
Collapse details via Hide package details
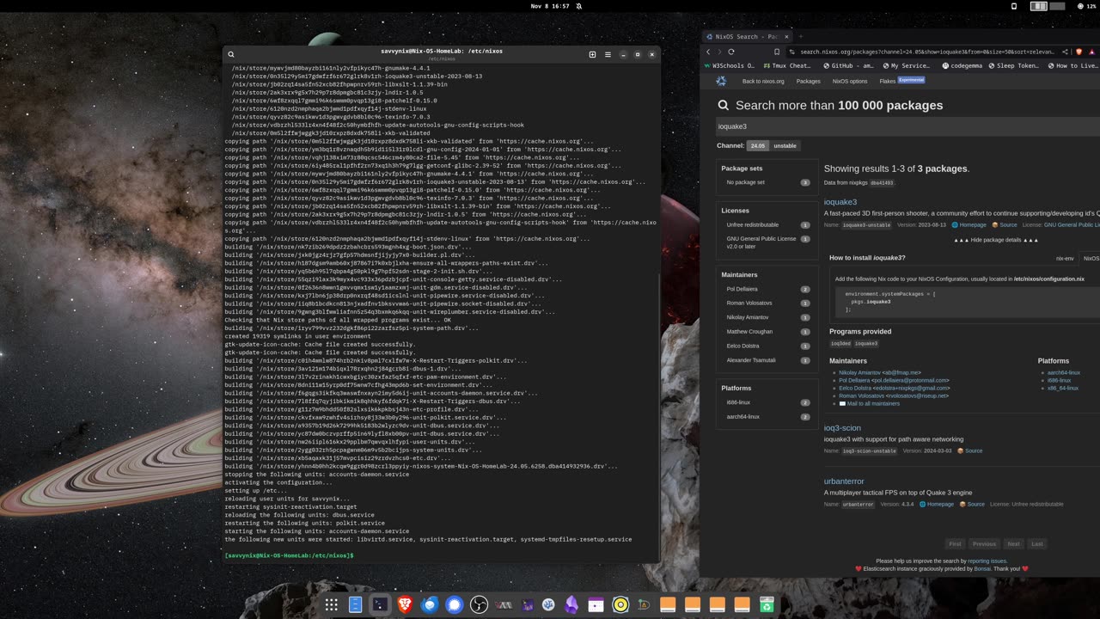point(996,240)
